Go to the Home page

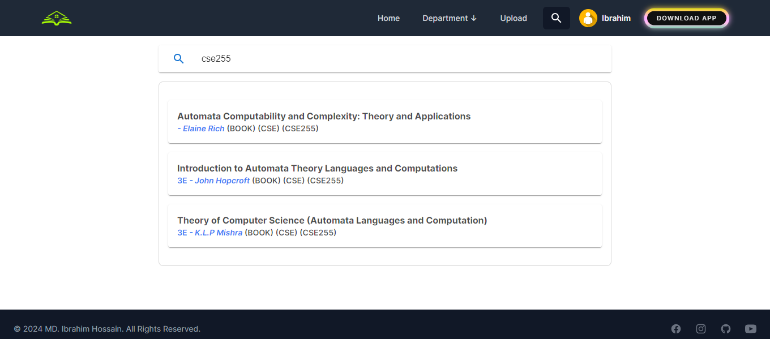point(388,18)
